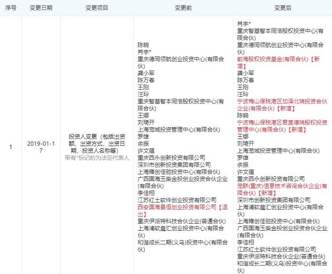Select 重庆伊派特科技合伙企业 in 变更前 column
This screenshot has width=332, height=274.
(x=181, y=221)
